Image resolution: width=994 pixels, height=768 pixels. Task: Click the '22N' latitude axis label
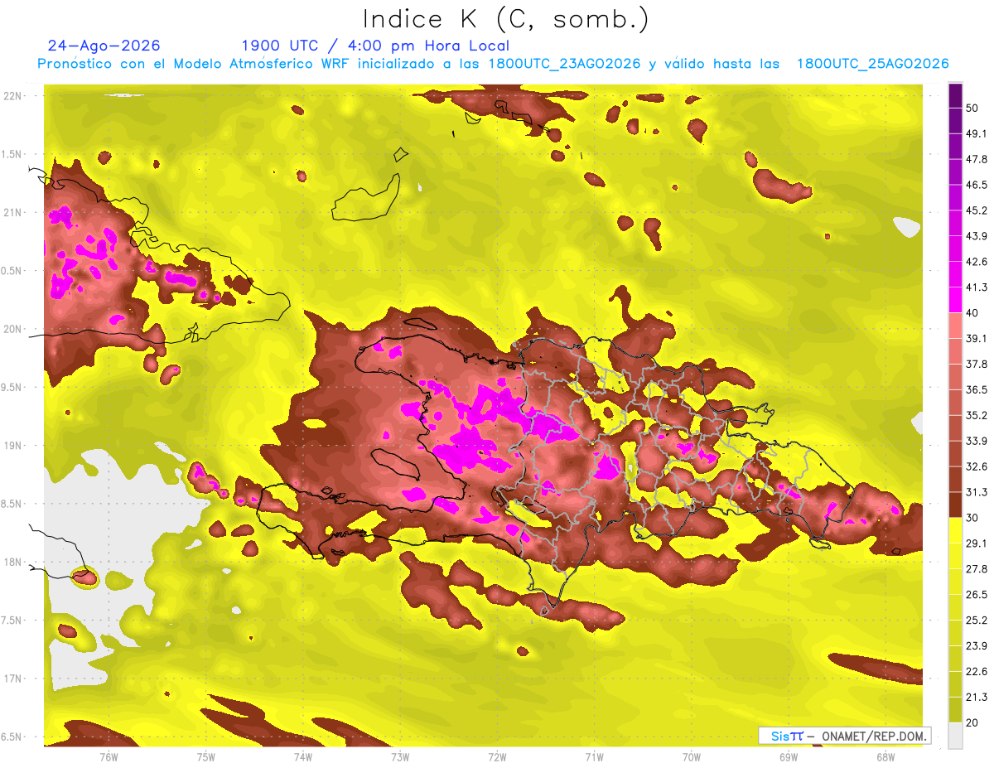pos(14,96)
